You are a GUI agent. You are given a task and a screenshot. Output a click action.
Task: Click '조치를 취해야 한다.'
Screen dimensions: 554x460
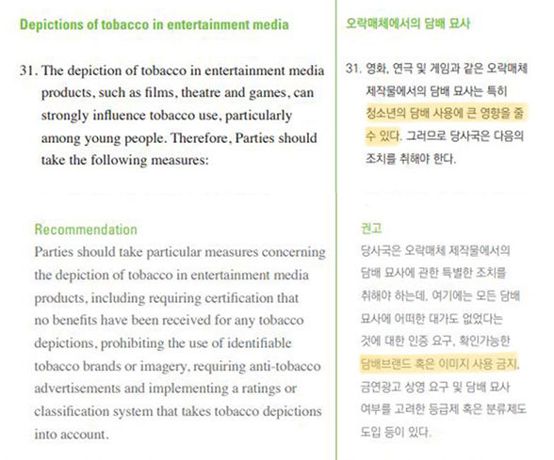(x=411, y=158)
